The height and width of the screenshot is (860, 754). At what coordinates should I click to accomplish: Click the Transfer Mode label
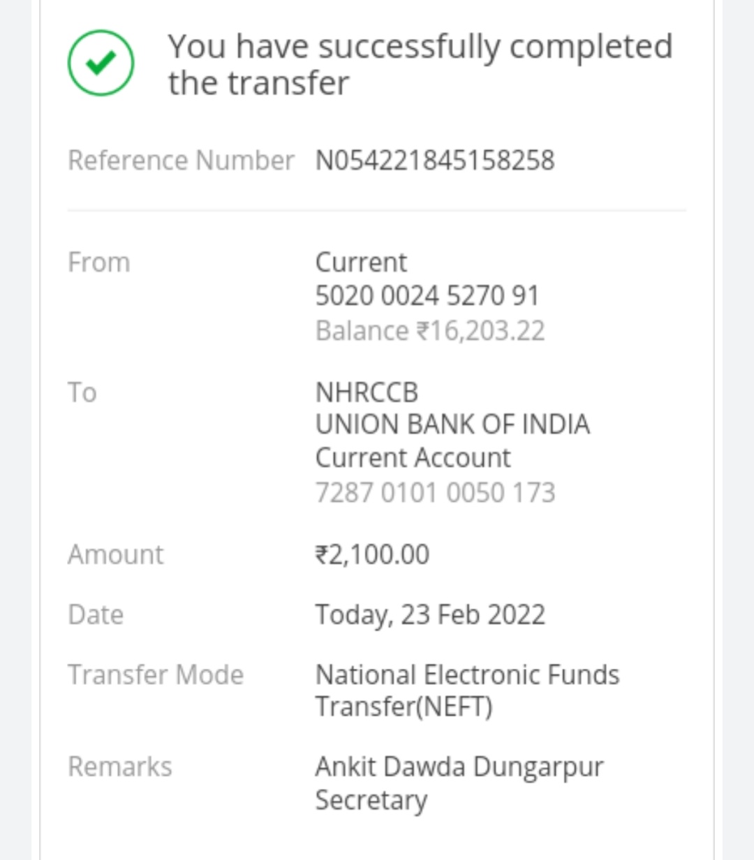click(156, 675)
